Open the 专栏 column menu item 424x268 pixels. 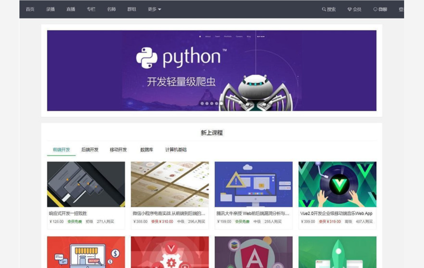91,9
